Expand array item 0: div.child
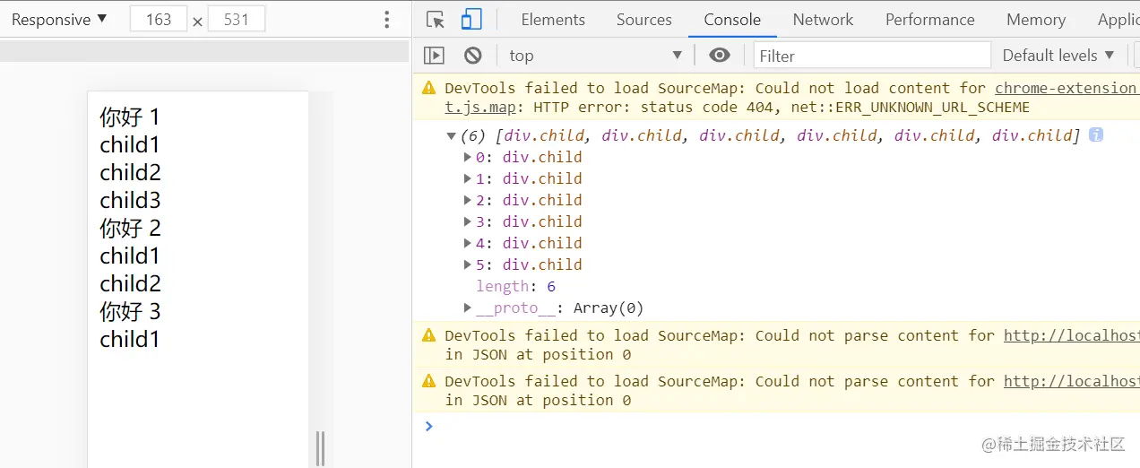The height and width of the screenshot is (468, 1140). (x=467, y=157)
